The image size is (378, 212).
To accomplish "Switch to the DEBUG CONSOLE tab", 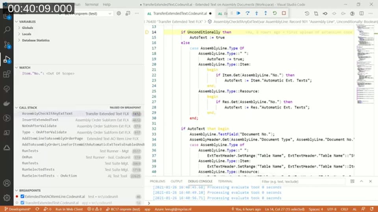I will click(x=200, y=181).
